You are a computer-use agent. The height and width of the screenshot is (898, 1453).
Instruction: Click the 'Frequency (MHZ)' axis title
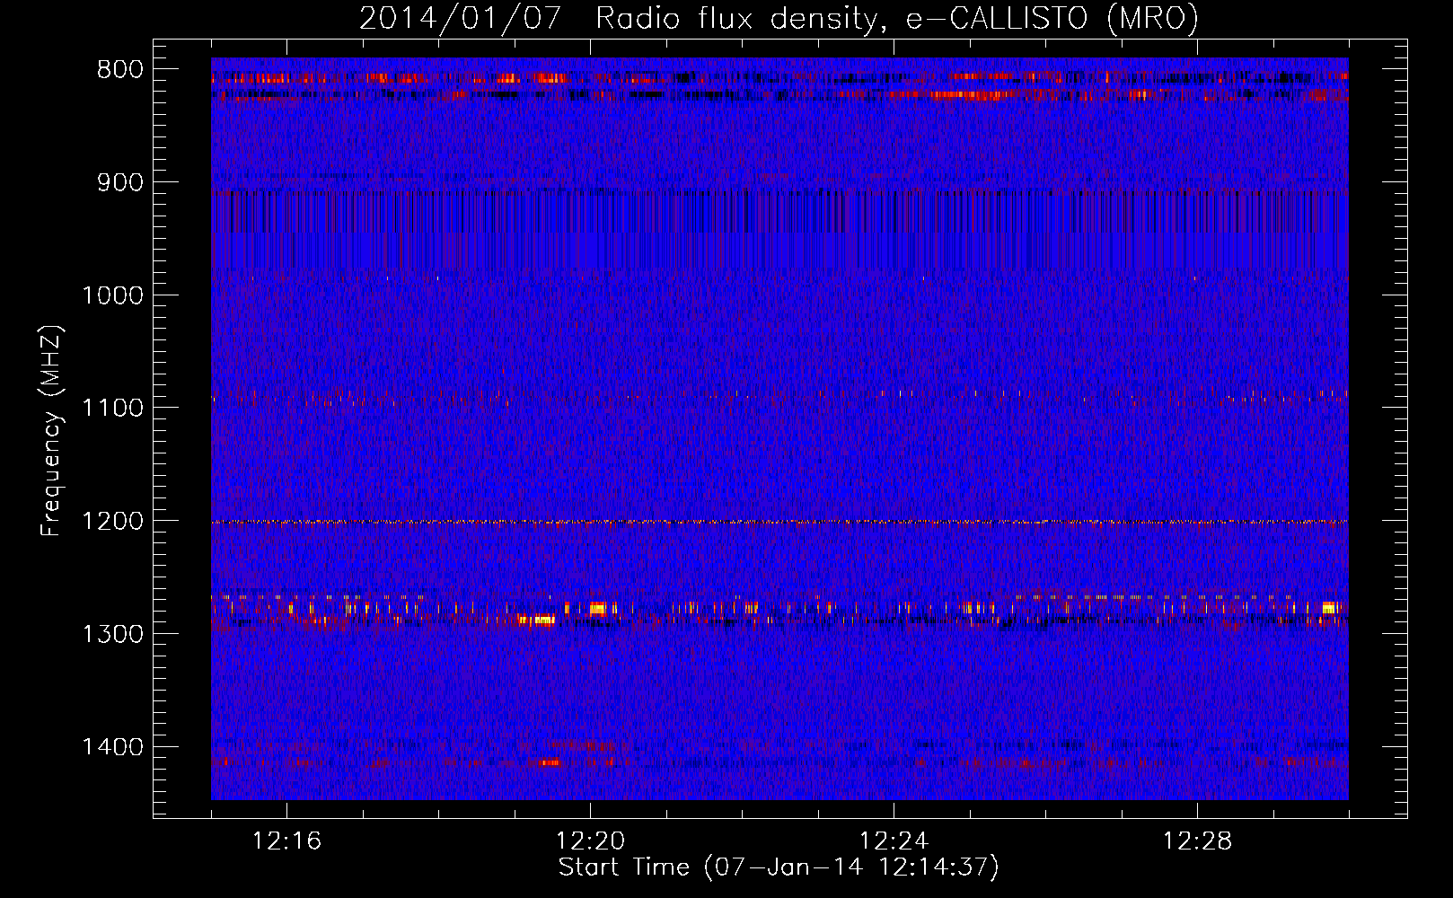(52, 431)
